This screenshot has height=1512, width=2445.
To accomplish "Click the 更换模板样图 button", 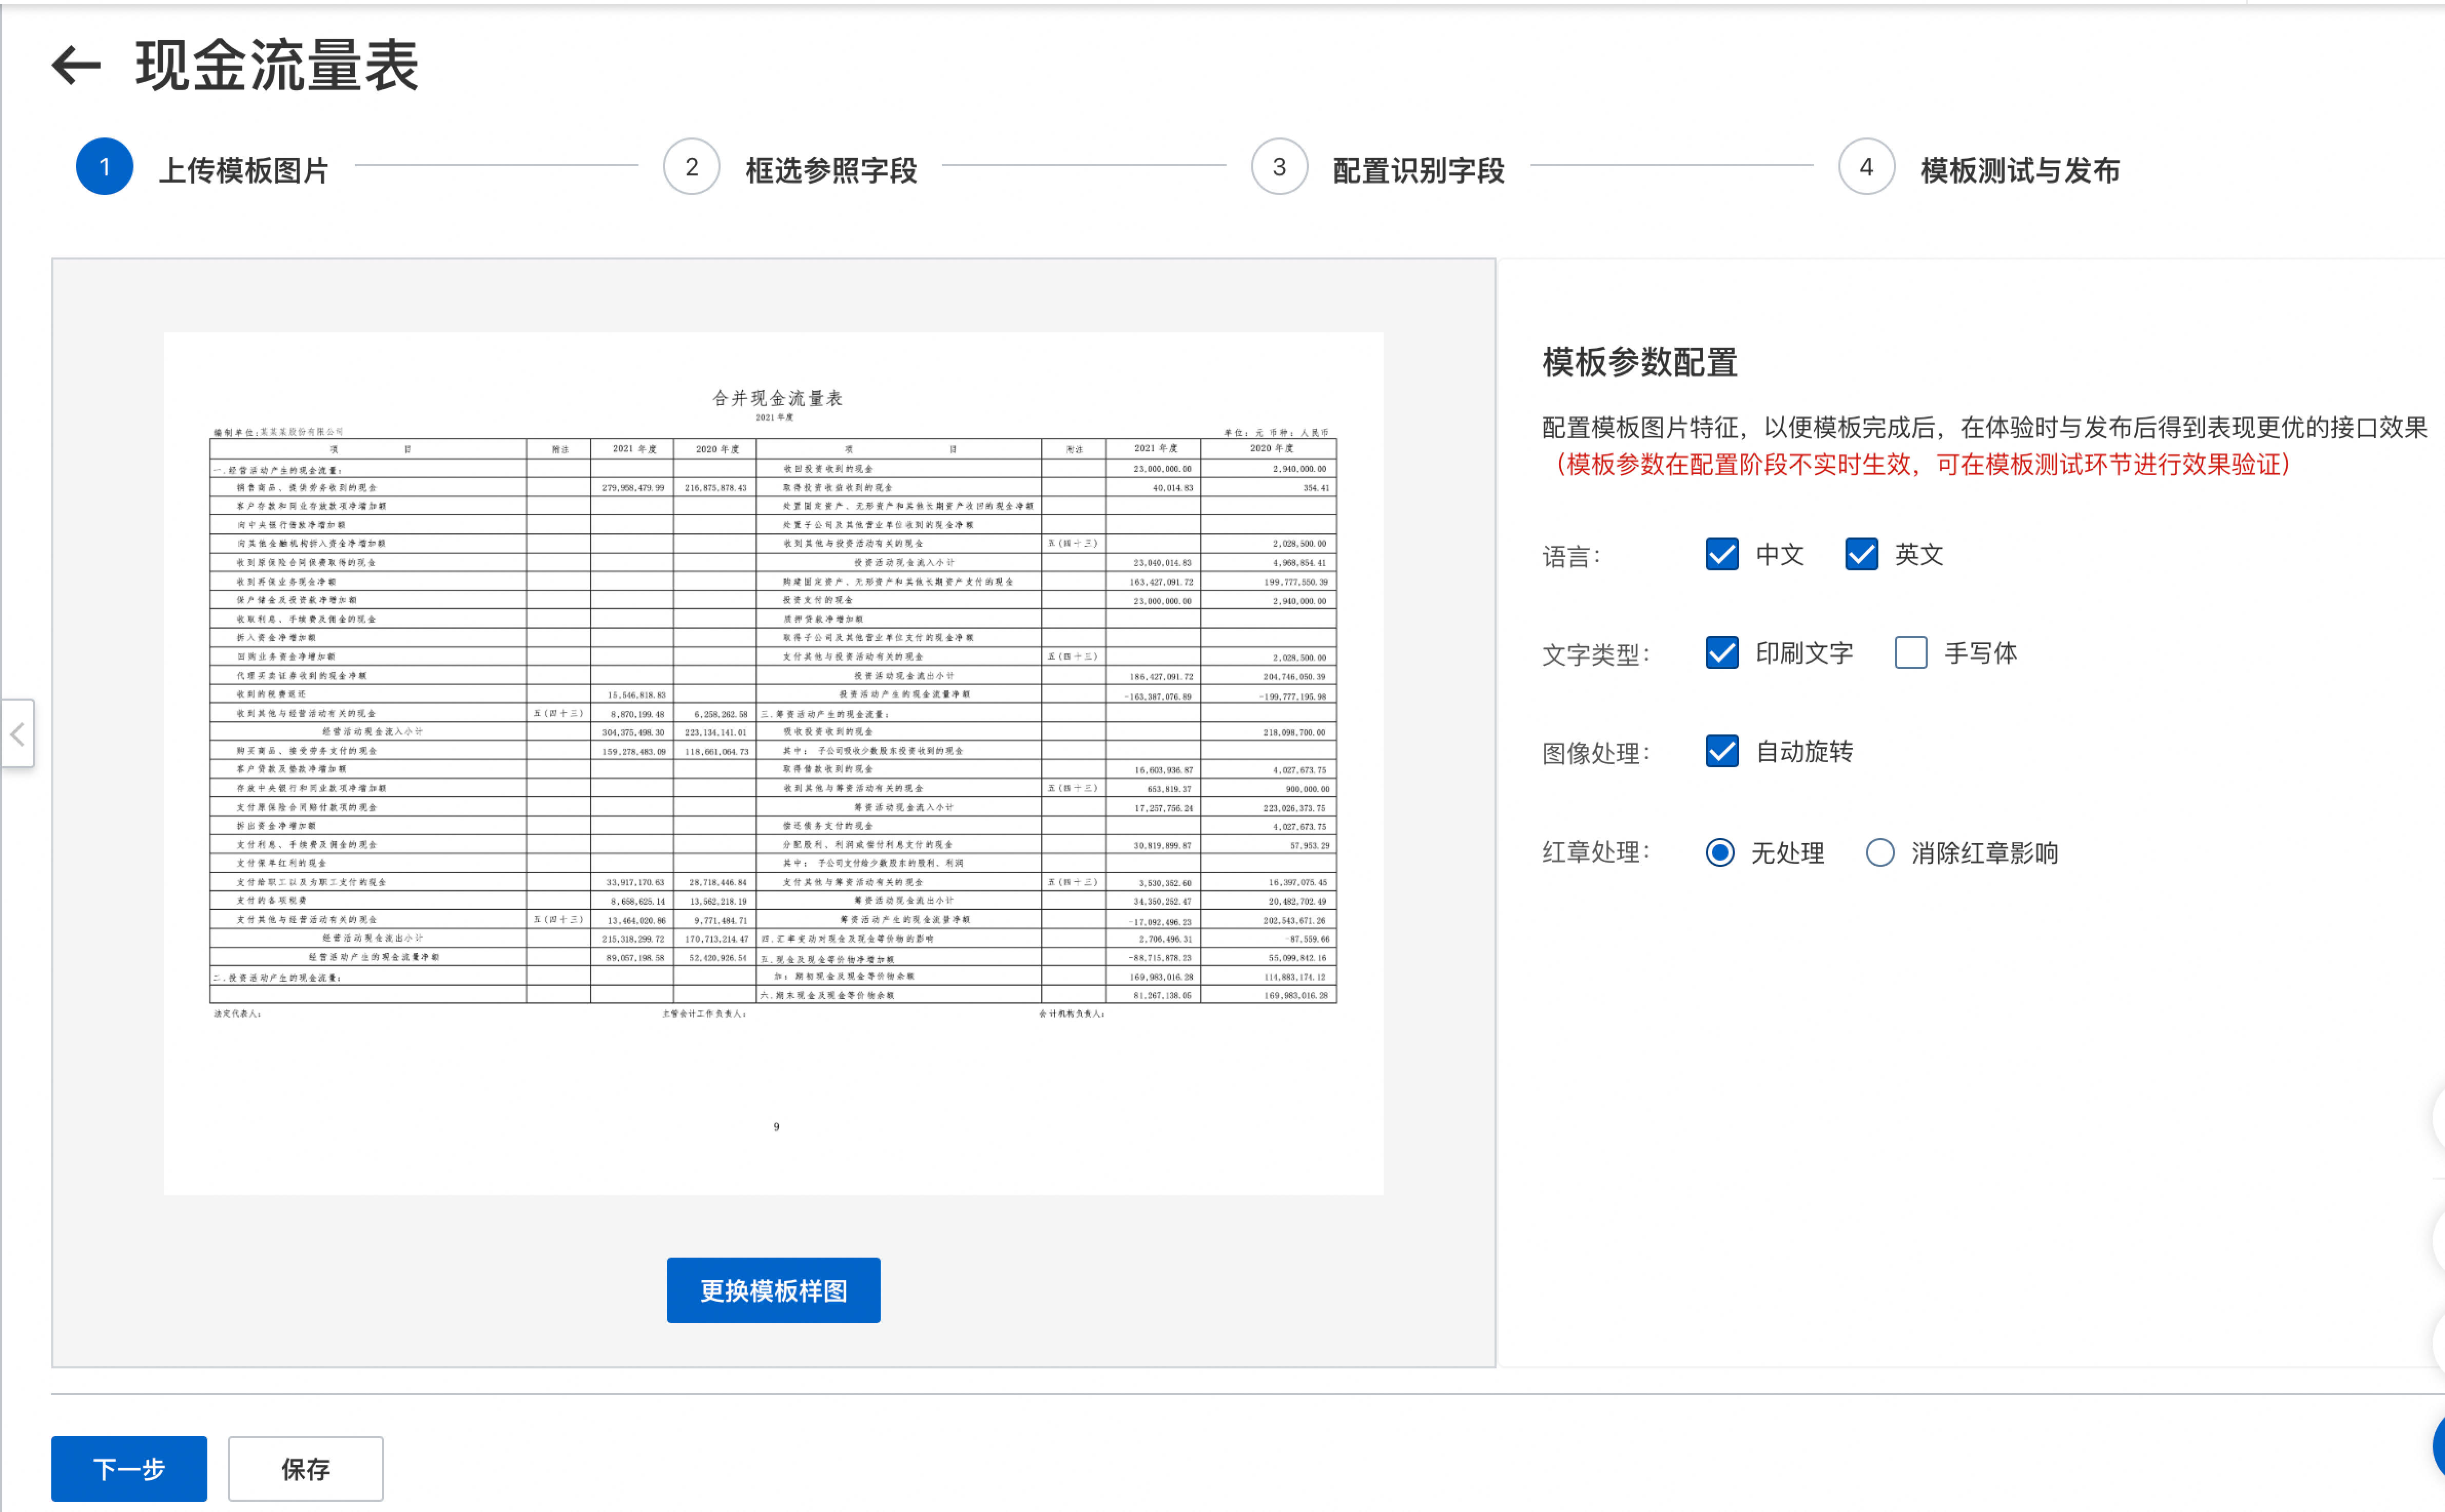I will pos(773,1290).
